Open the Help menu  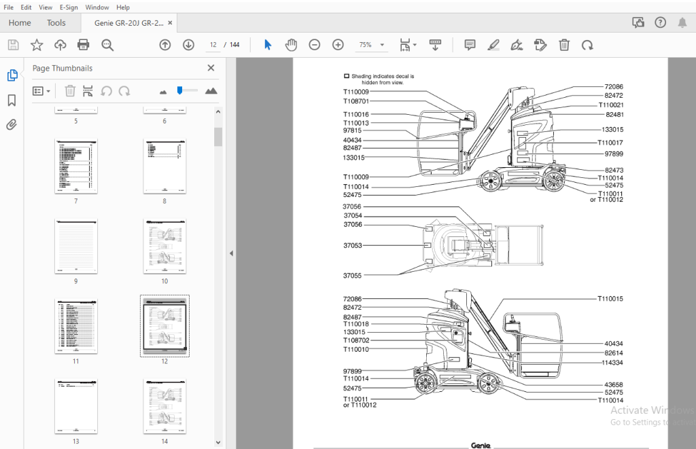[x=123, y=7]
